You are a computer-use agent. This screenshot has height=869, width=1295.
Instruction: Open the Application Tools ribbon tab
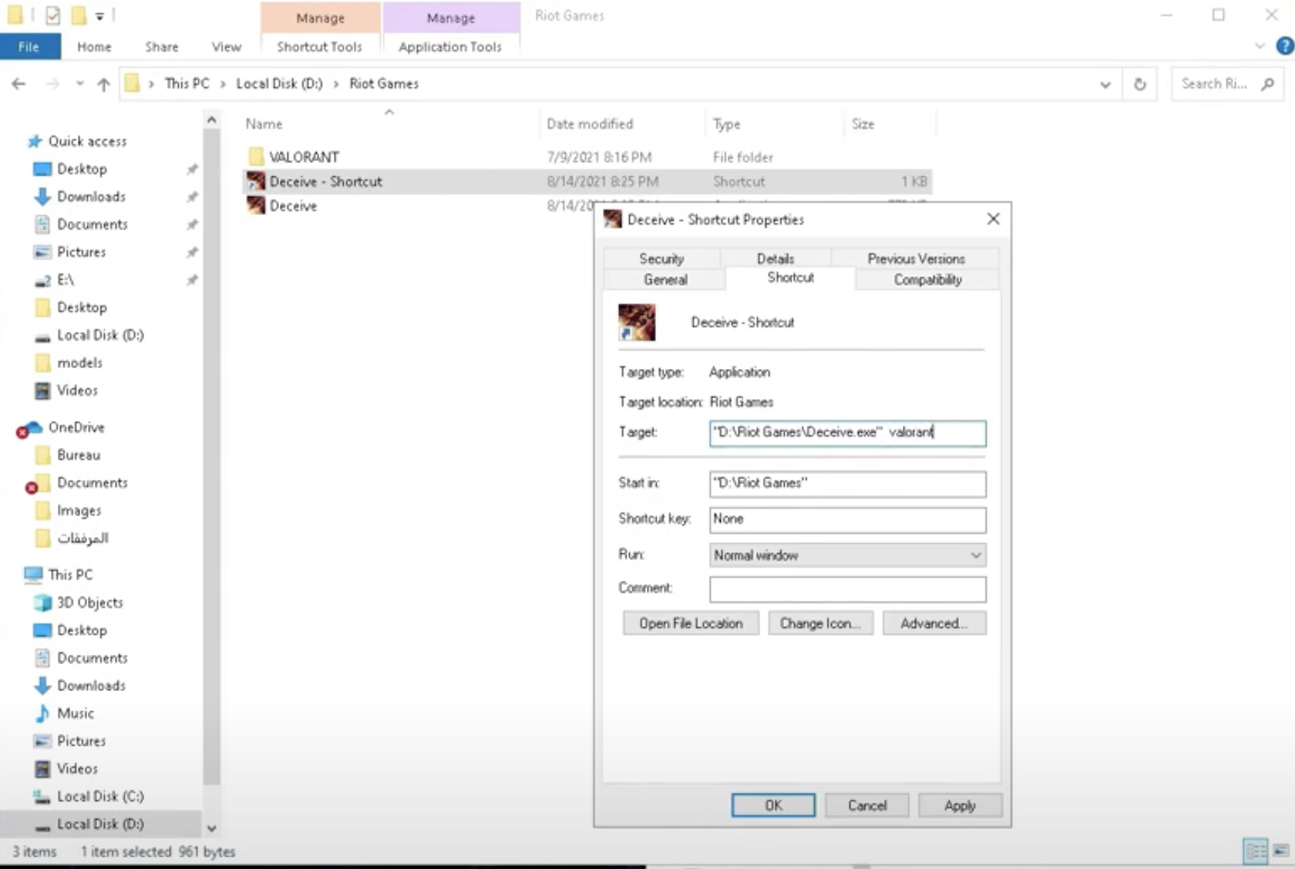pyautogui.click(x=450, y=47)
